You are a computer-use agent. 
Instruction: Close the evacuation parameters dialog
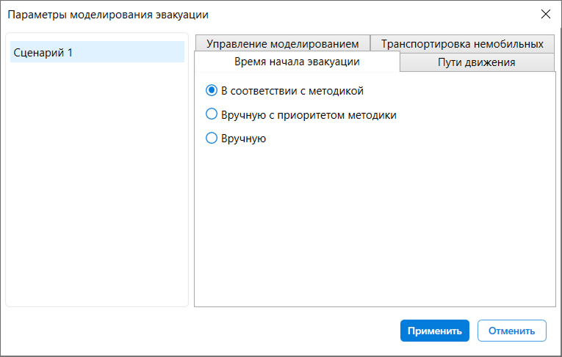point(546,14)
